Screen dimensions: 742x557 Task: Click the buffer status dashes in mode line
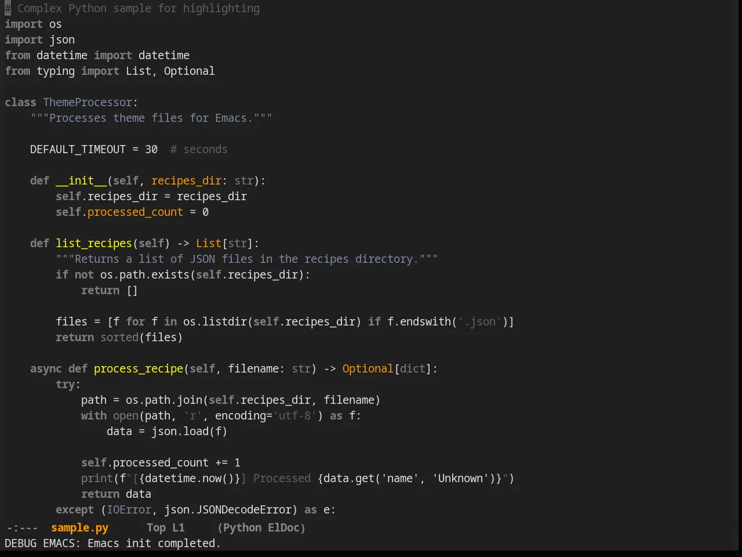pos(22,527)
